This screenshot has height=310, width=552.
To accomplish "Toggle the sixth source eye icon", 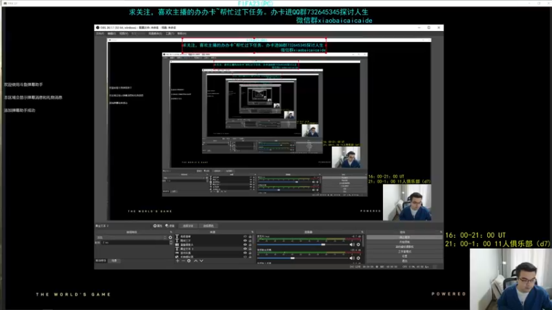I will pos(245,257).
